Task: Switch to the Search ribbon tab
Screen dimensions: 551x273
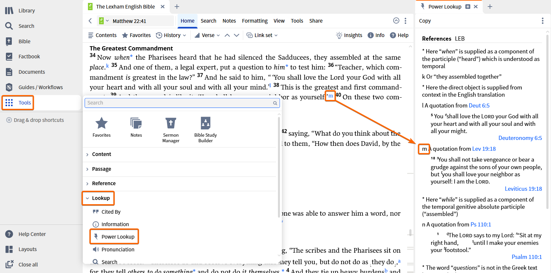Action: click(x=208, y=21)
